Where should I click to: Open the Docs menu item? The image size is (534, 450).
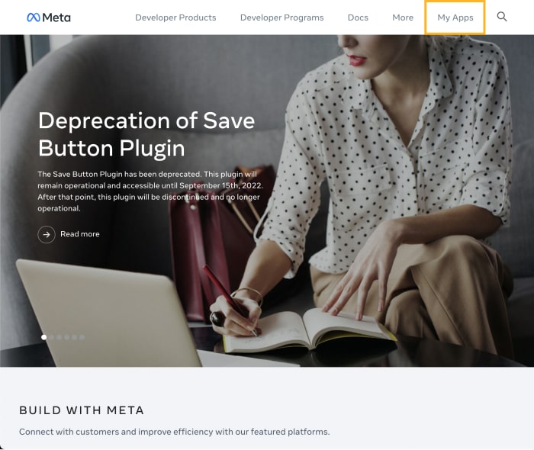(358, 18)
